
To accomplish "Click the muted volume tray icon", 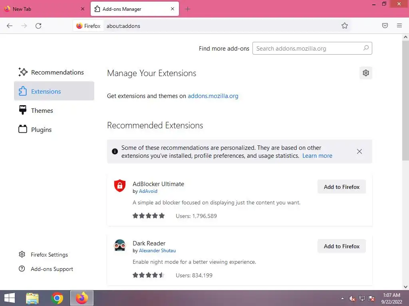I will pyautogui.click(x=352, y=298).
